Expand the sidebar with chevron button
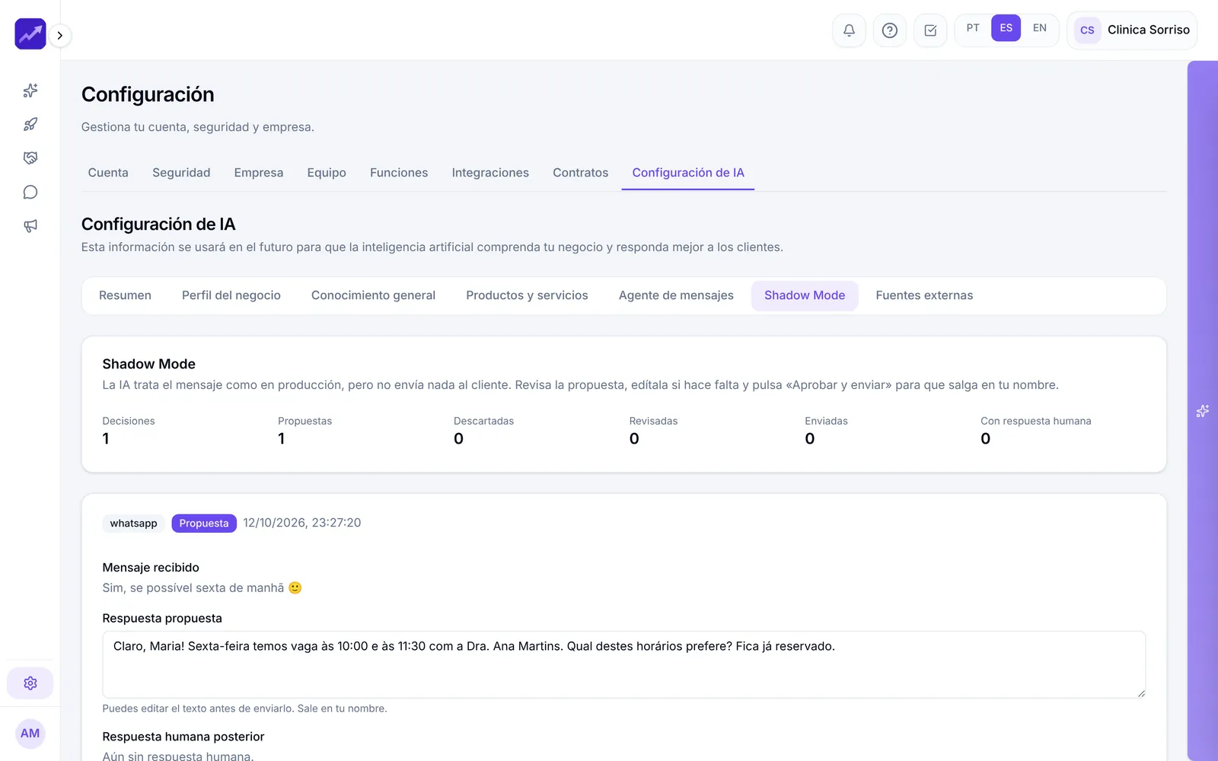Image resolution: width=1218 pixels, height=761 pixels. pyautogui.click(x=60, y=35)
